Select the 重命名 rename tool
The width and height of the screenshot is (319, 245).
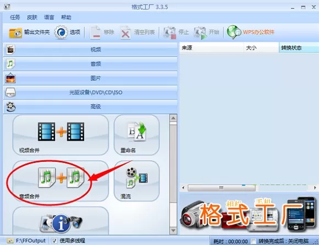pyautogui.click(x=136, y=135)
